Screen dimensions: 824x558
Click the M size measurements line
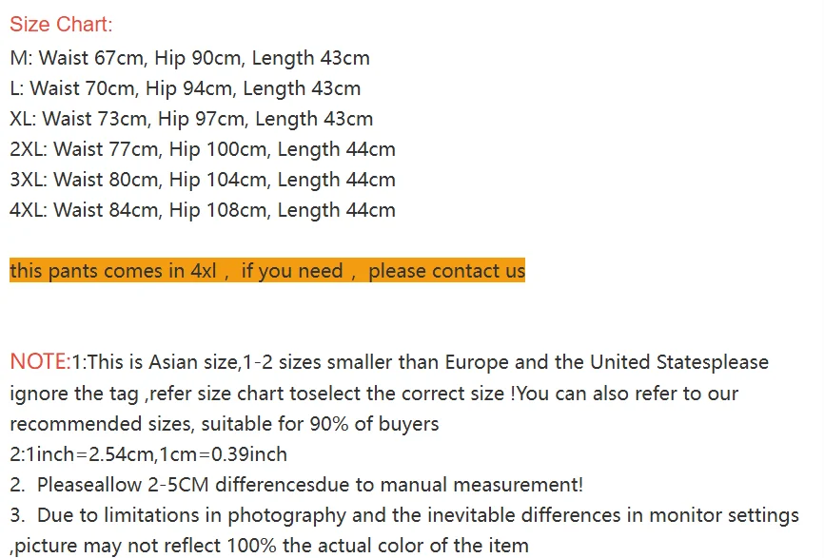(189, 58)
